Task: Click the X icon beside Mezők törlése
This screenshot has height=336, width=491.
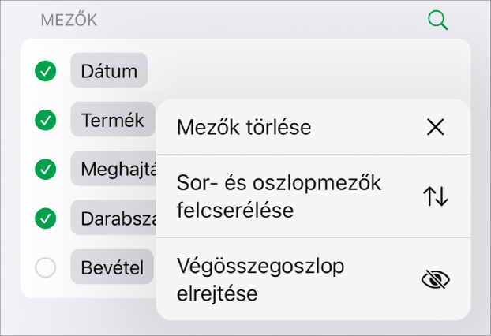Action: point(435,127)
